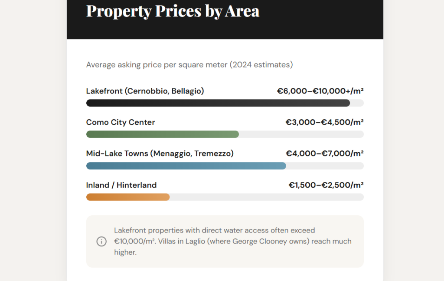Click the €3,000–€4,500/m² price value
The image size is (444, 281).
coord(324,122)
